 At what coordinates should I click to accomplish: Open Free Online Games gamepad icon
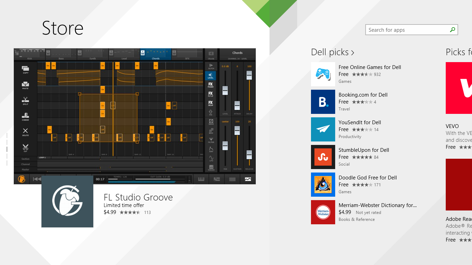point(323,74)
